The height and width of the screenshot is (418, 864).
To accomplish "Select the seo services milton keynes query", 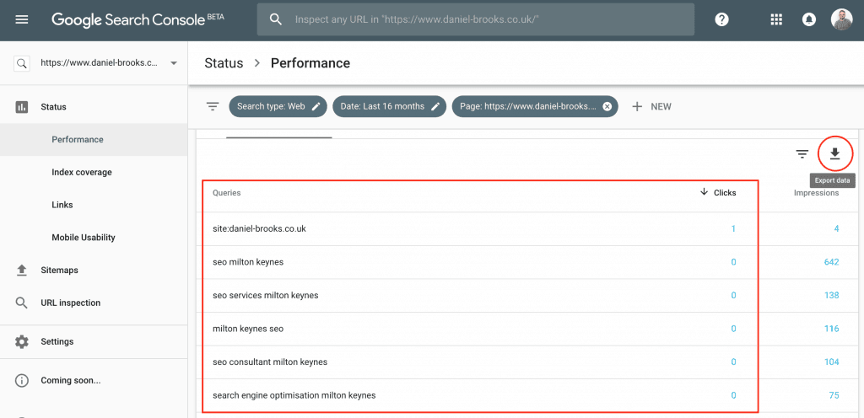I will tap(266, 295).
